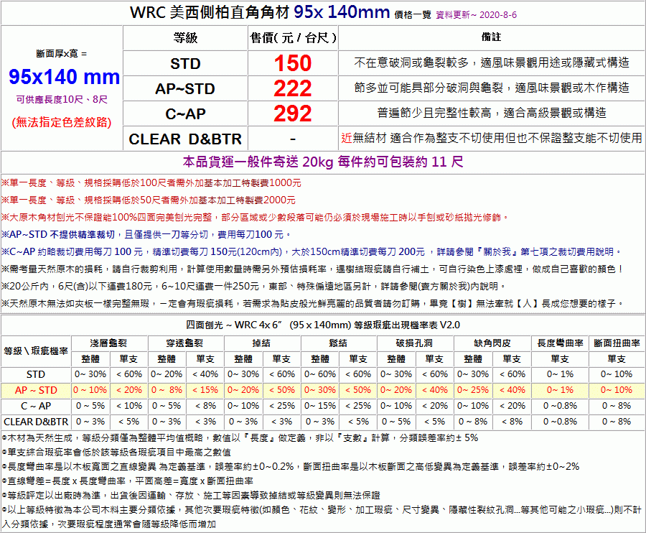Click the bold 'STD' grade beside price 150
The height and width of the screenshot is (533, 646).
tap(185, 63)
